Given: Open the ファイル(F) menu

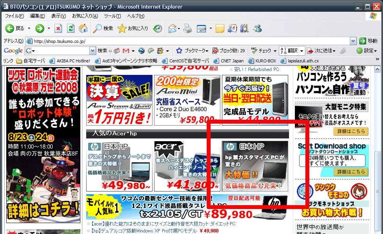Looking at the screenshot, I should [14, 16].
